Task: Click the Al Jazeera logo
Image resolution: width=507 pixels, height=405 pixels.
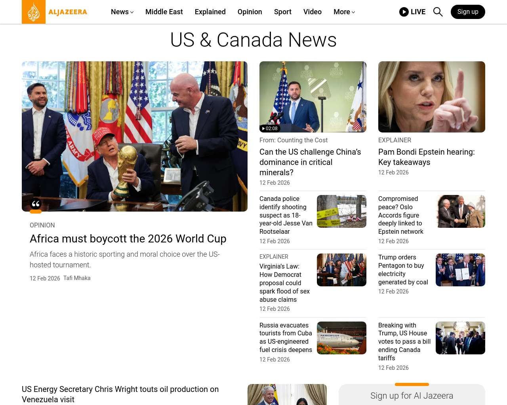Action: 55,12
